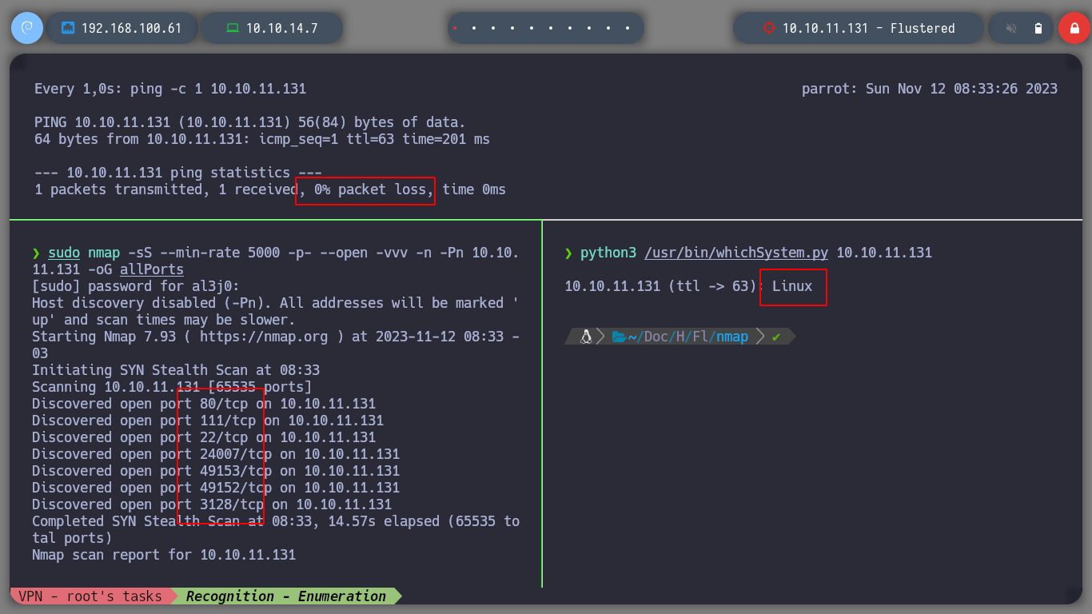
Task: Click the time 0ms value
Action: tap(474, 189)
